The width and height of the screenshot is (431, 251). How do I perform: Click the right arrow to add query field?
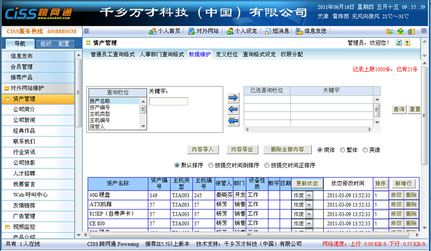pyautogui.click(x=233, y=98)
